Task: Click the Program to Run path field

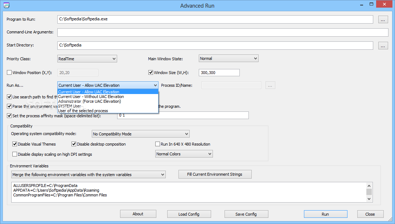Action: click(215, 20)
